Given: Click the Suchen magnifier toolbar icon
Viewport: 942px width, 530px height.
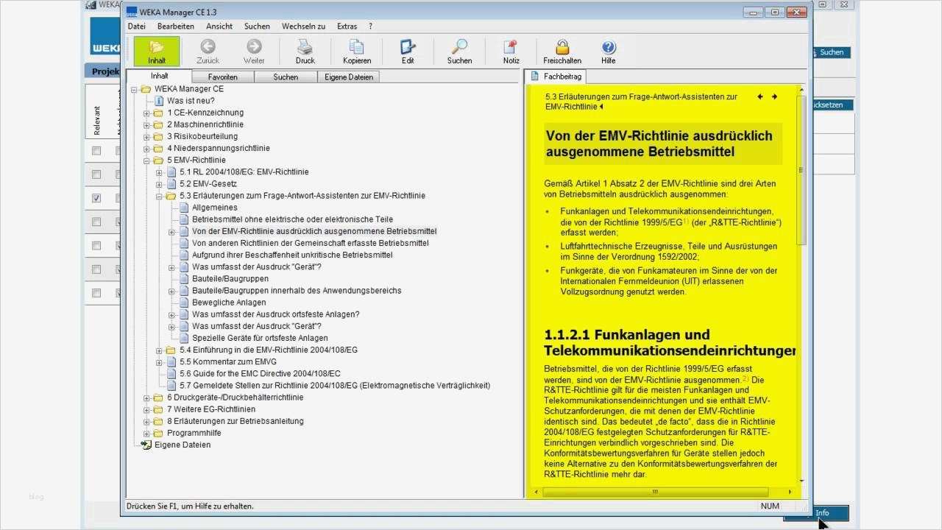Looking at the screenshot, I should pyautogui.click(x=459, y=48).
